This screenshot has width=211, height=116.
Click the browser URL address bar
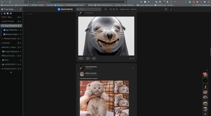(x=76, y=2)
